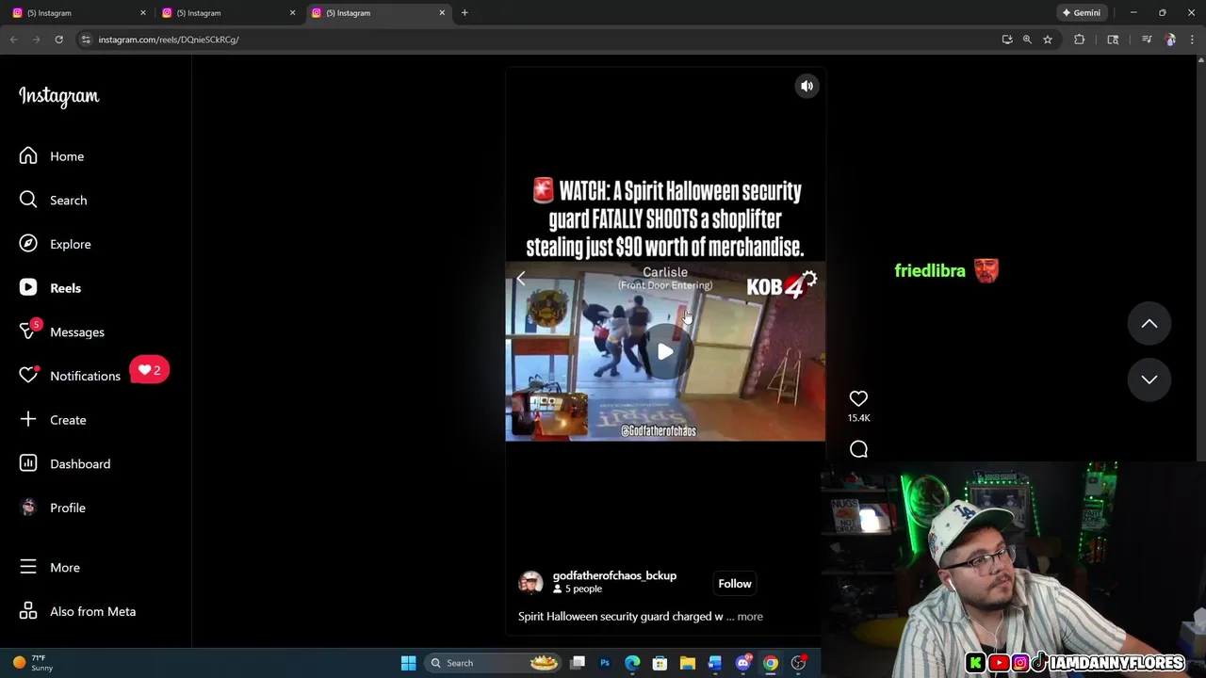This screenshot has width=1206, height=678.
Task: Click the install app icon in address bar
Action: pos(1007,40)
